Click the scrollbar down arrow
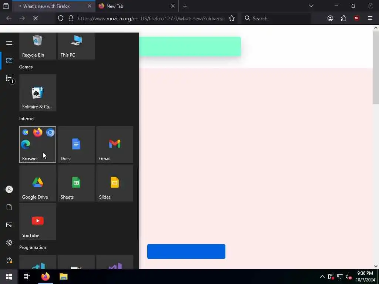This screenshot has height=284, width=379. tap(376, 266)
